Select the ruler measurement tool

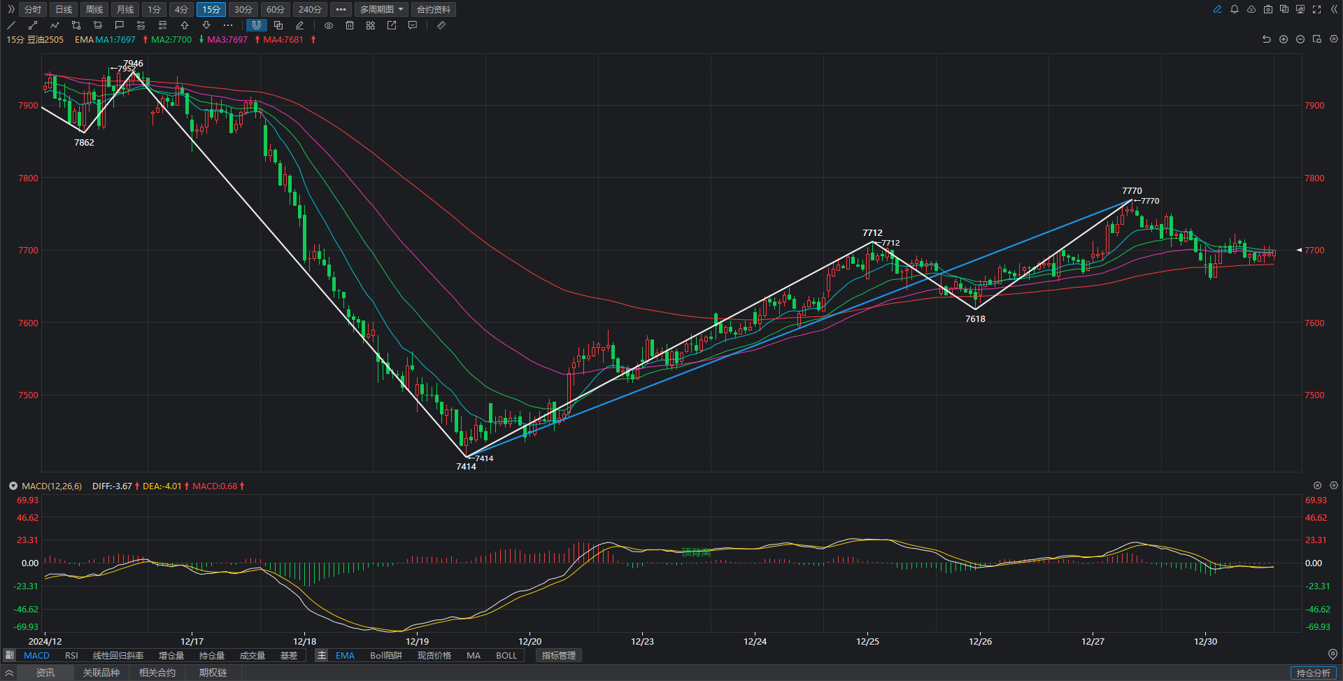[441, 25]
